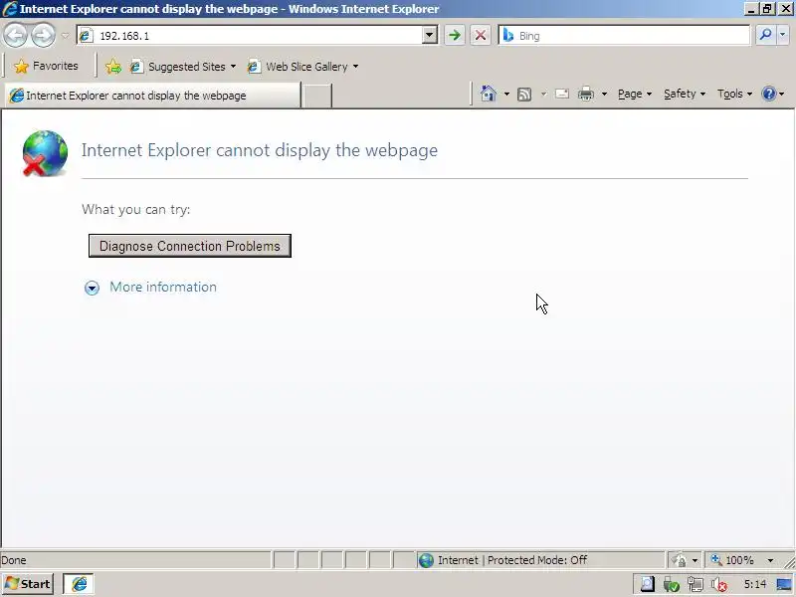
Task: Click the Windows Start button
Action: [x=28, y=584]
